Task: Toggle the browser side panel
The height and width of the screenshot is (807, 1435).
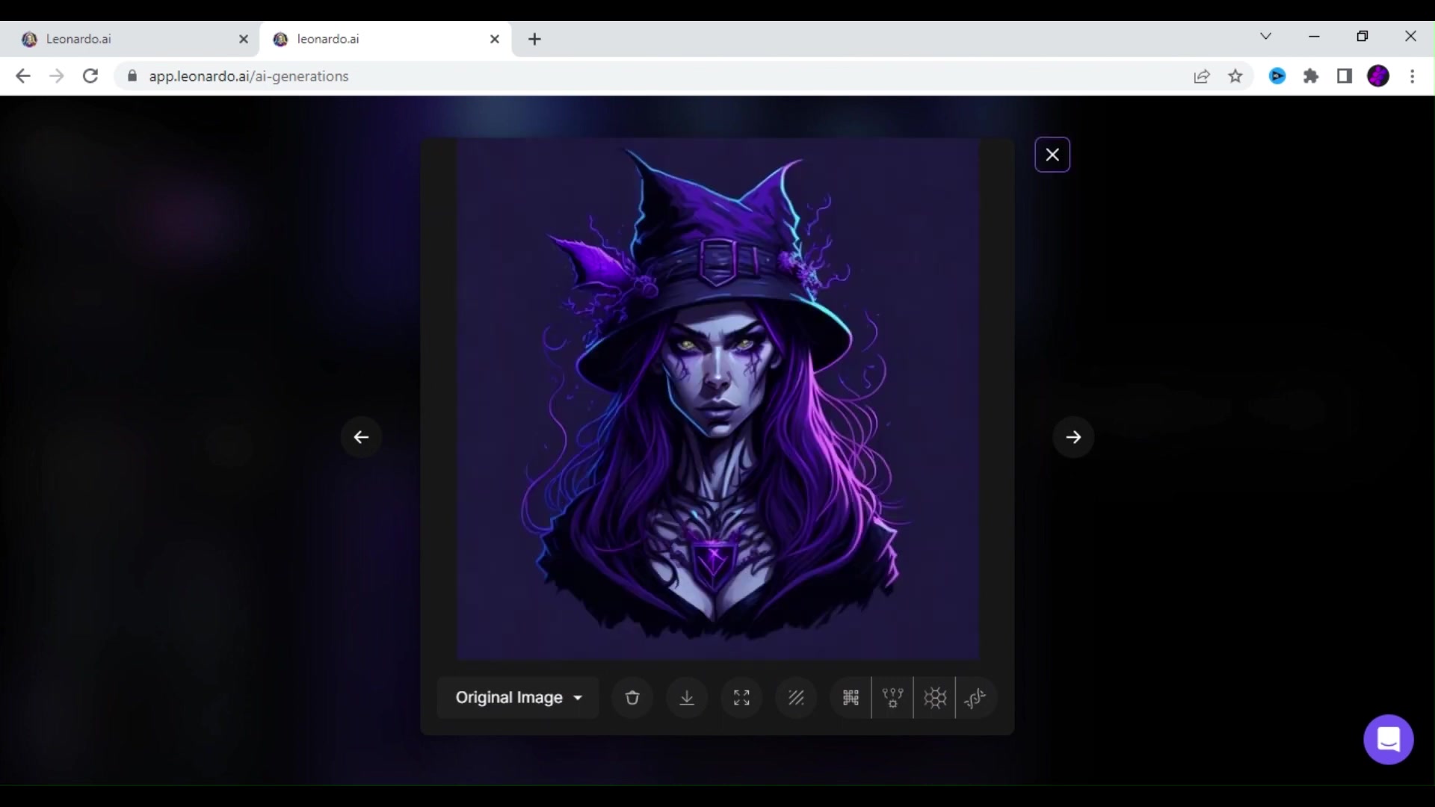Action: coord(1345,76)
